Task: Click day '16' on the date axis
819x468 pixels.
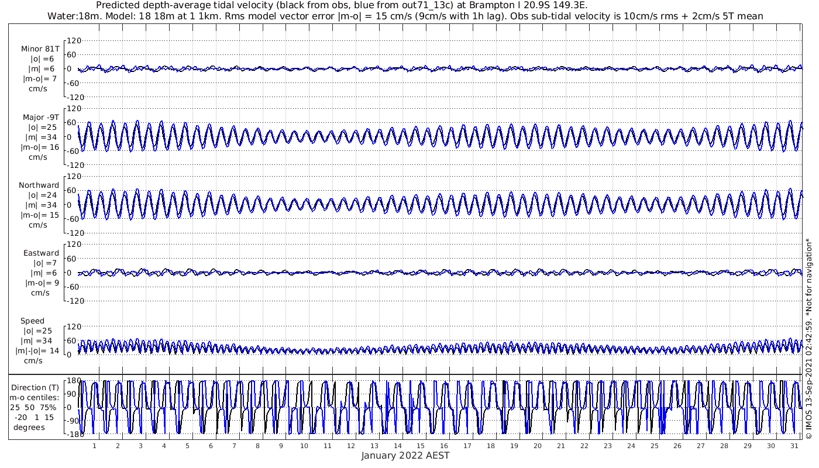Action: (x=444, y=446)
